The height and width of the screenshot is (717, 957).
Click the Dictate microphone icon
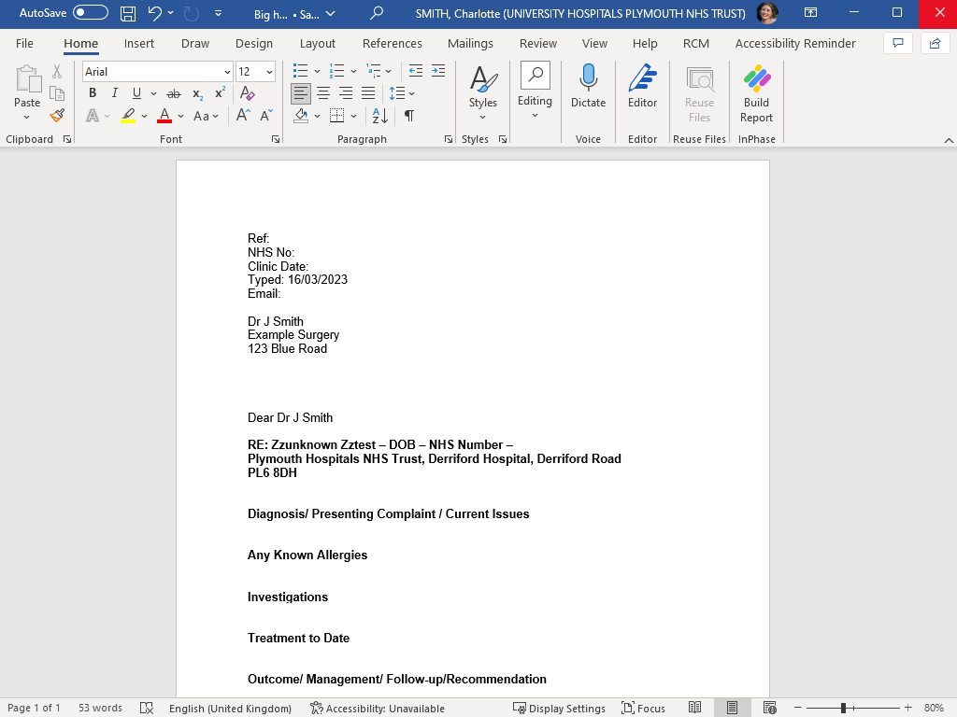point(589,77)
